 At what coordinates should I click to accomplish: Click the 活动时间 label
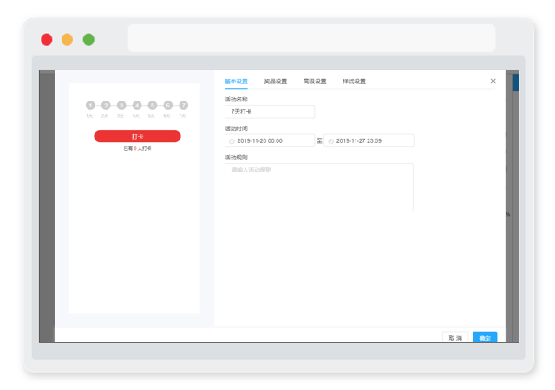click(x=236, y=128)
